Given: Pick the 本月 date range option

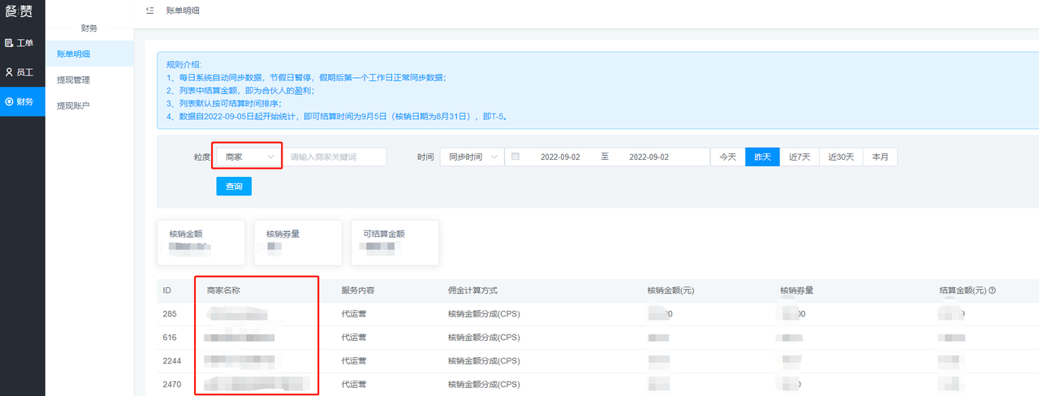Looking at the screenshot, I should [880, 157].
